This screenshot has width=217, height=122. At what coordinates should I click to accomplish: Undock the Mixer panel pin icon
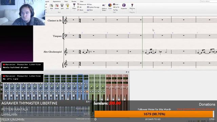click(126, 72)
